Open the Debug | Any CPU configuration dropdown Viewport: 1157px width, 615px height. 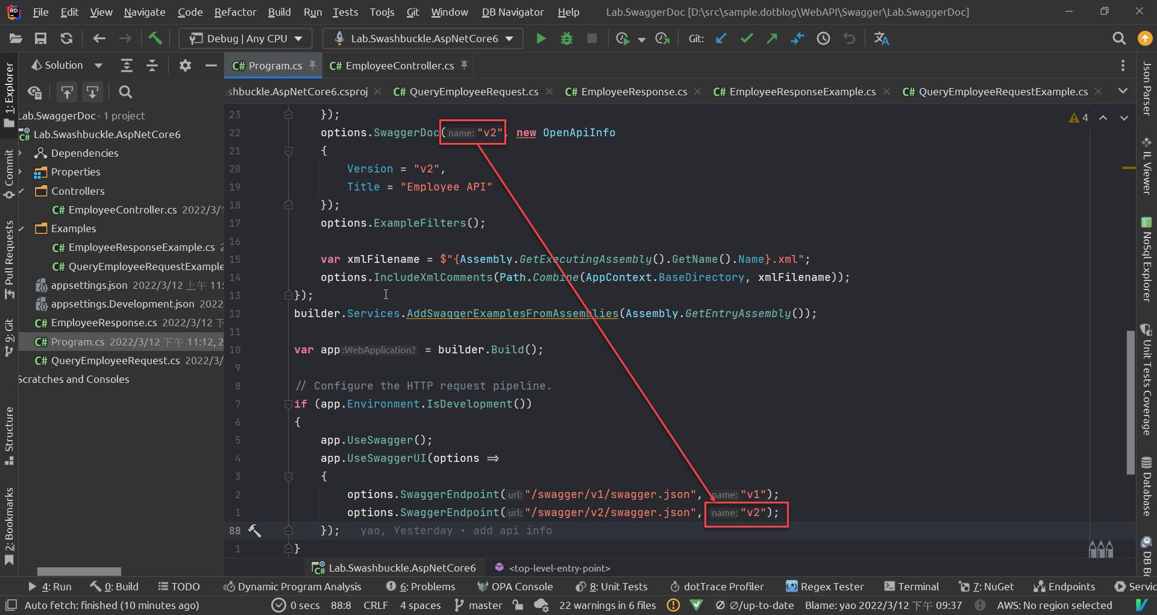[x=298, y=38]
